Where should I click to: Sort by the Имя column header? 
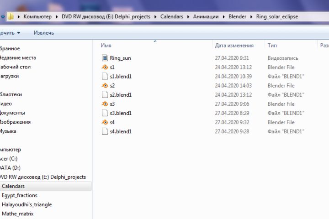pyautogui.click(x=106, y=46)
